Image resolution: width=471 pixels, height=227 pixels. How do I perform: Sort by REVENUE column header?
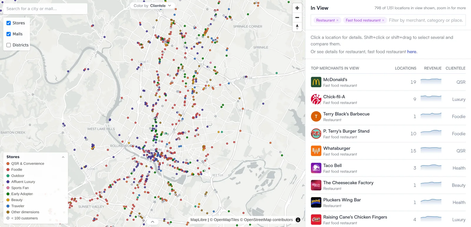(x=433, y=68)
